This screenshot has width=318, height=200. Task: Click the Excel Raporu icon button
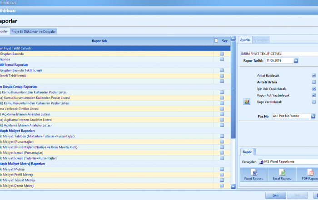pyautogui.click(x=282, y=175)
